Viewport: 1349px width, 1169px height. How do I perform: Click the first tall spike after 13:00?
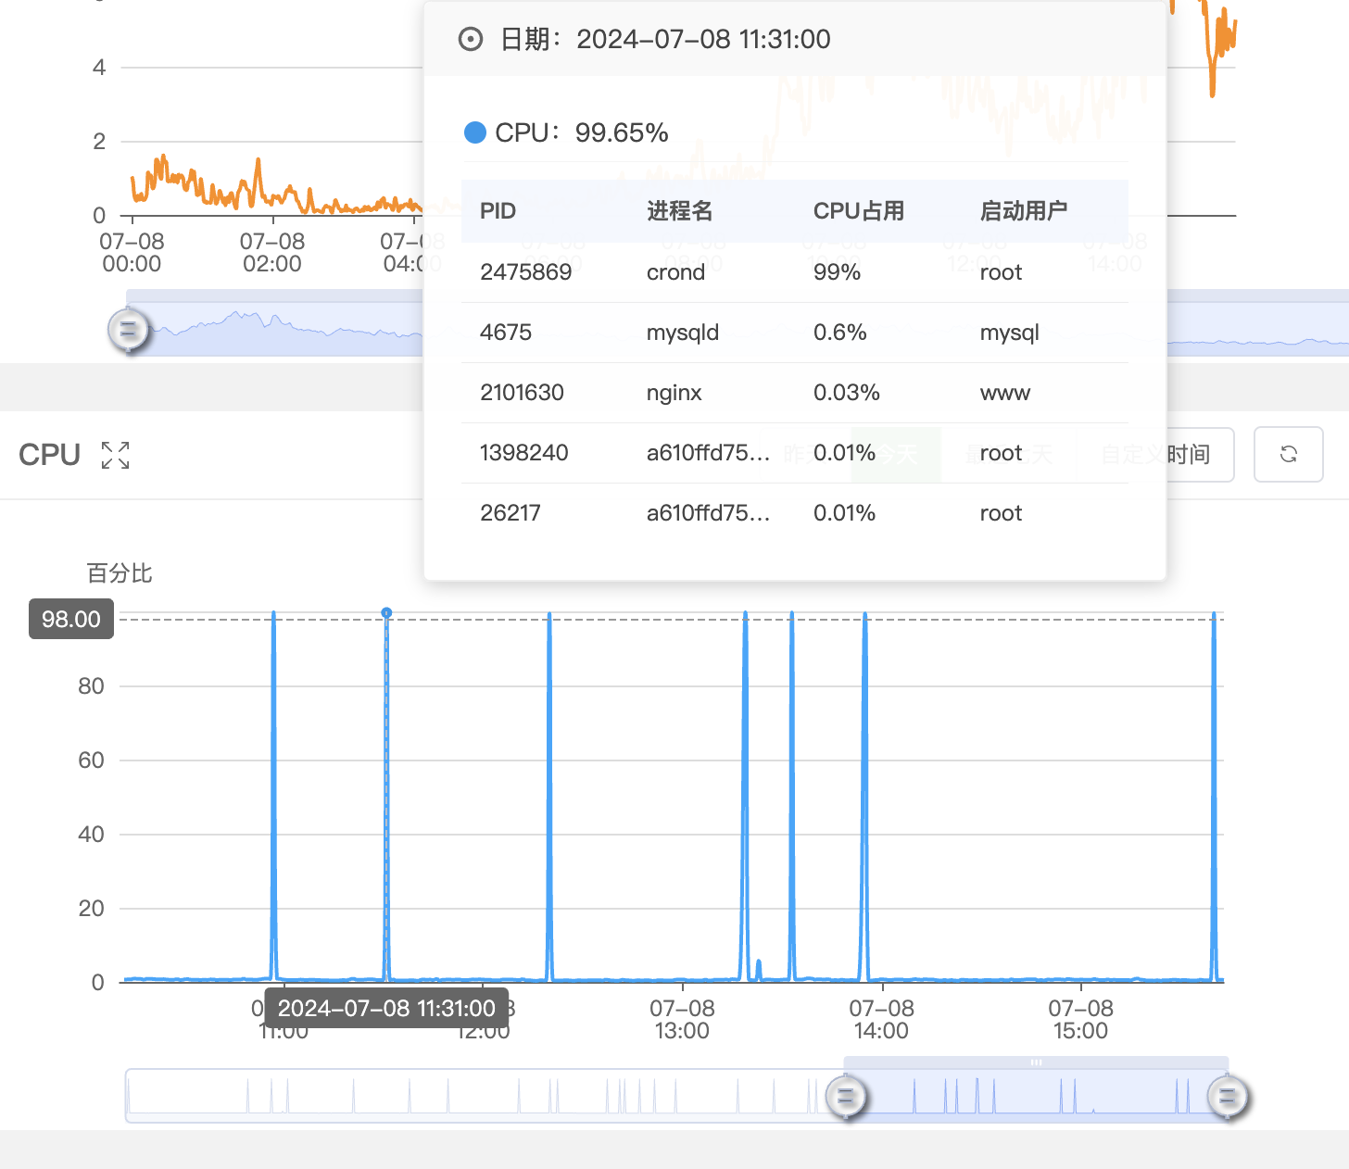(x=745, y=797)
